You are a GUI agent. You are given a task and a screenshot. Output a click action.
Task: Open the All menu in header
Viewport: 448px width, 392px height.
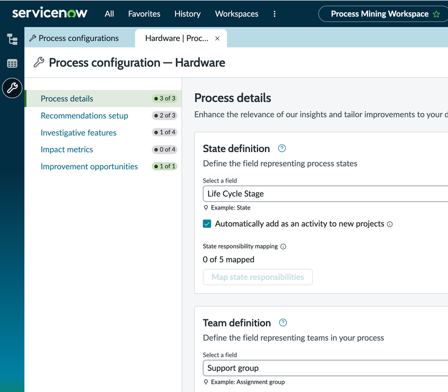pos(109,14)
